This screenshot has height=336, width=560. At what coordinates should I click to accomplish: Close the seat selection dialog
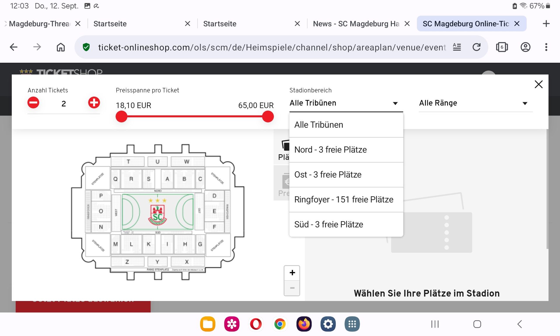click(538, 84)
